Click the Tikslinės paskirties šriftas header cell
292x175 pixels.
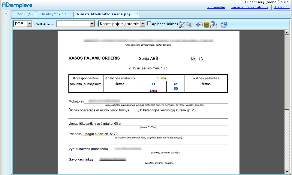click(206, 81)
